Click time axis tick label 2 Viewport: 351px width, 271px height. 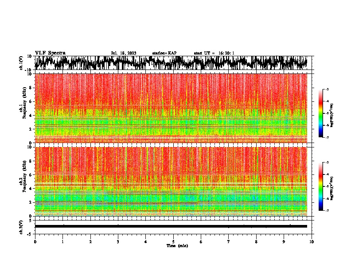point(90,242)
